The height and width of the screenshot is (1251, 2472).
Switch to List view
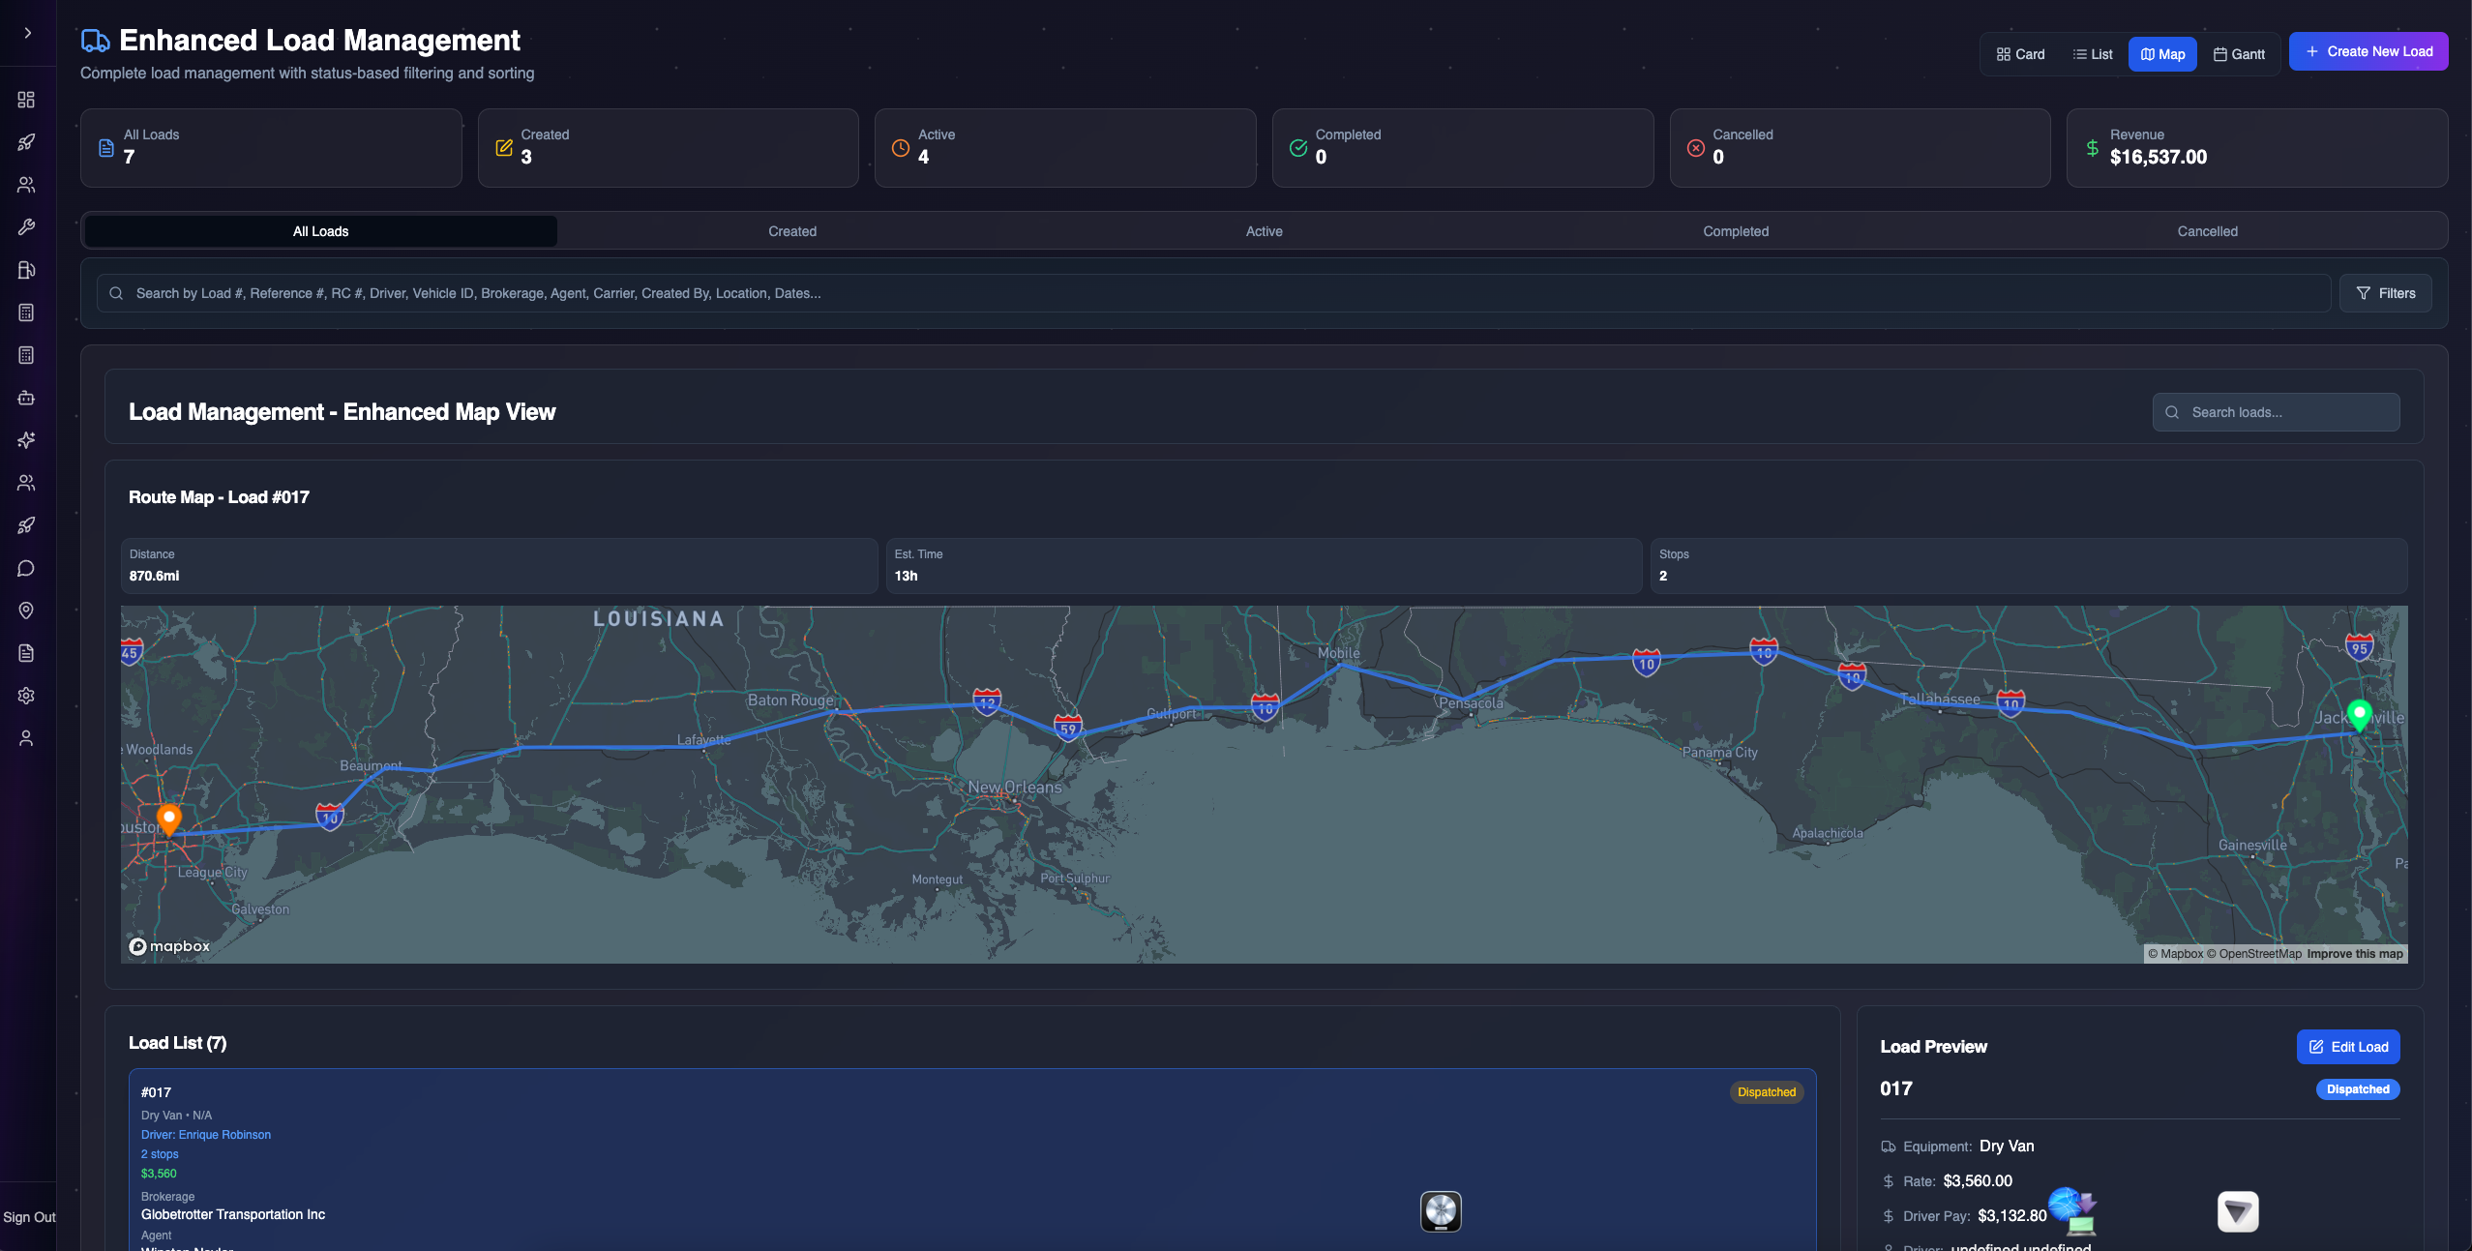(x=2092, y=54)
